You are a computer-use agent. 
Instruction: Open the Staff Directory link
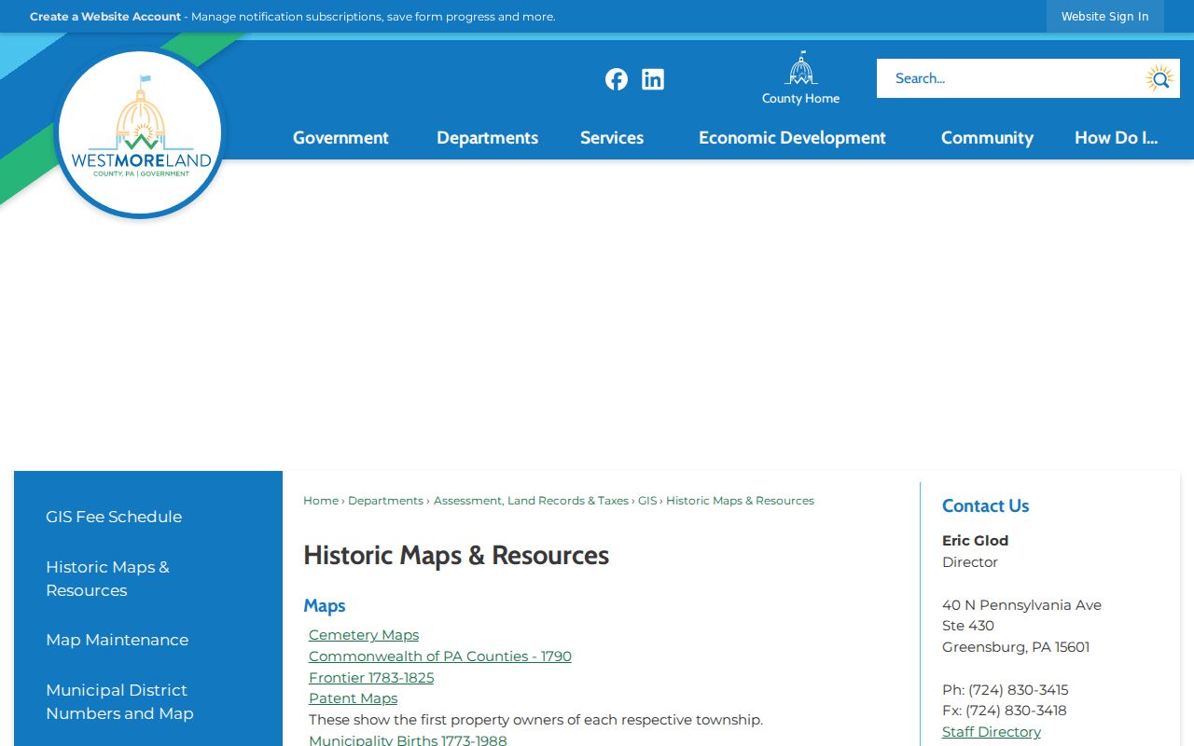coord(992,732)
